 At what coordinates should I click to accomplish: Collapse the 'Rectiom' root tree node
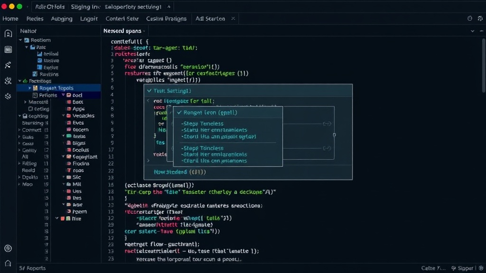click(x=20, y=40)
